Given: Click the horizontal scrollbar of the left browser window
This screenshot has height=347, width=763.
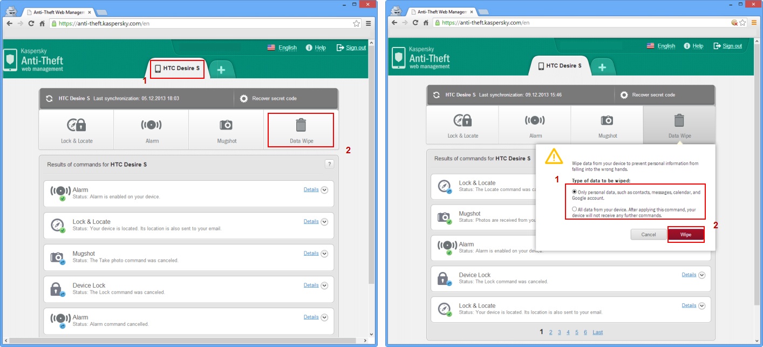Looking at the screenshot, I should [x=183, y=341].
